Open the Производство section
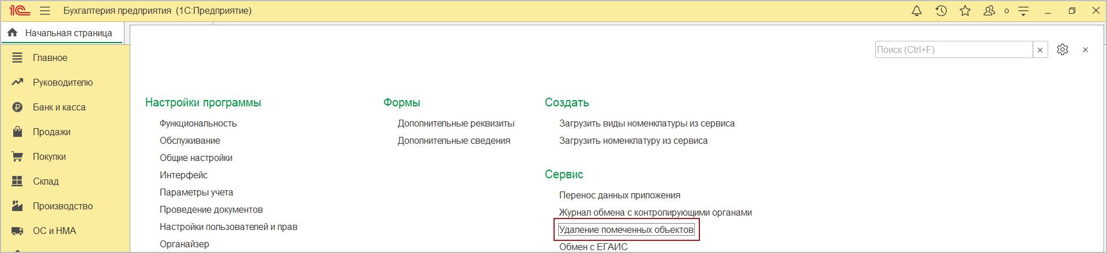Image resolution: width=1107 pixels, height=253 pixels. 62,206
